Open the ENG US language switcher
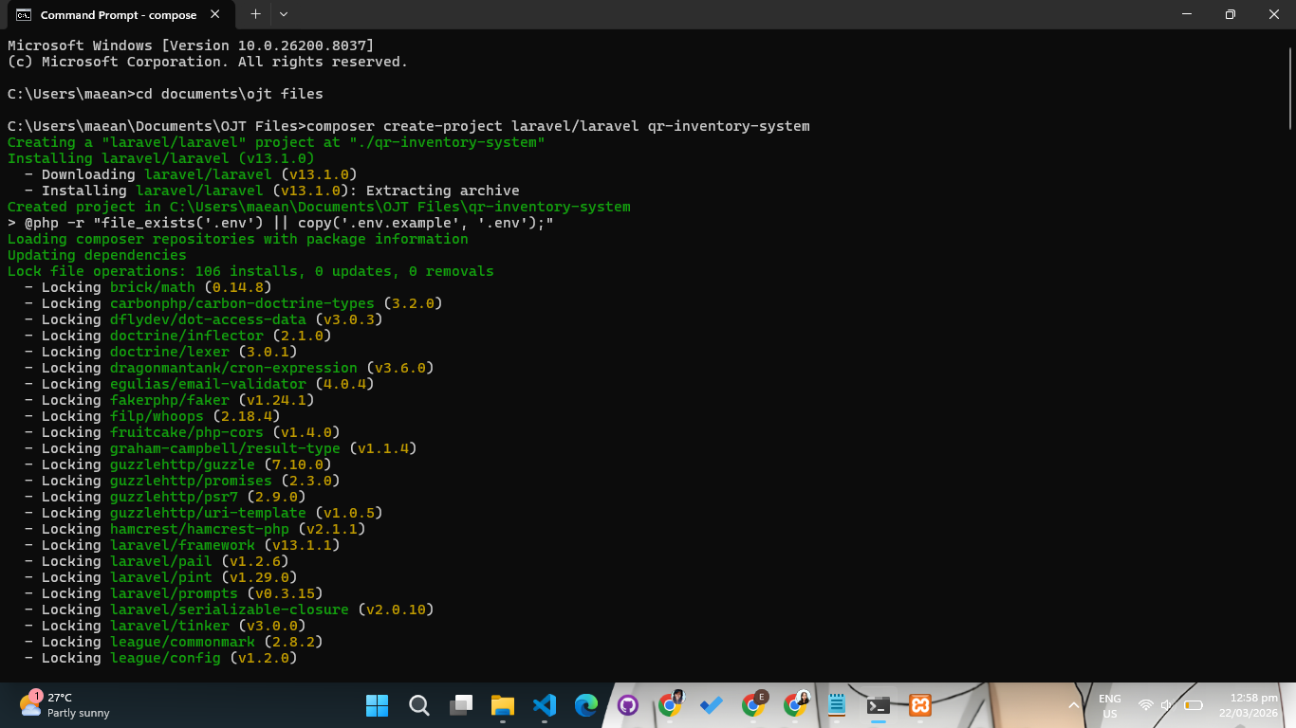 1109,705
